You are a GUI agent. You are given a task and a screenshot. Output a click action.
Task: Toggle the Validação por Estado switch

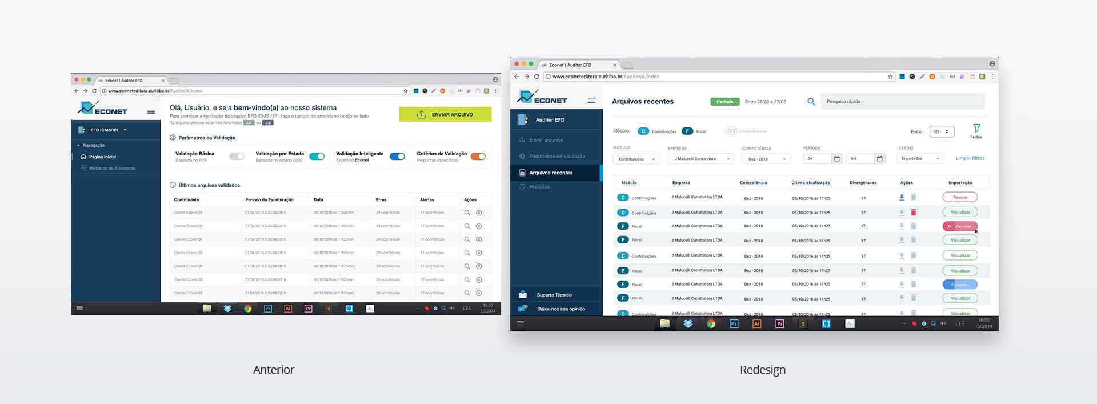tap(317, 157)
